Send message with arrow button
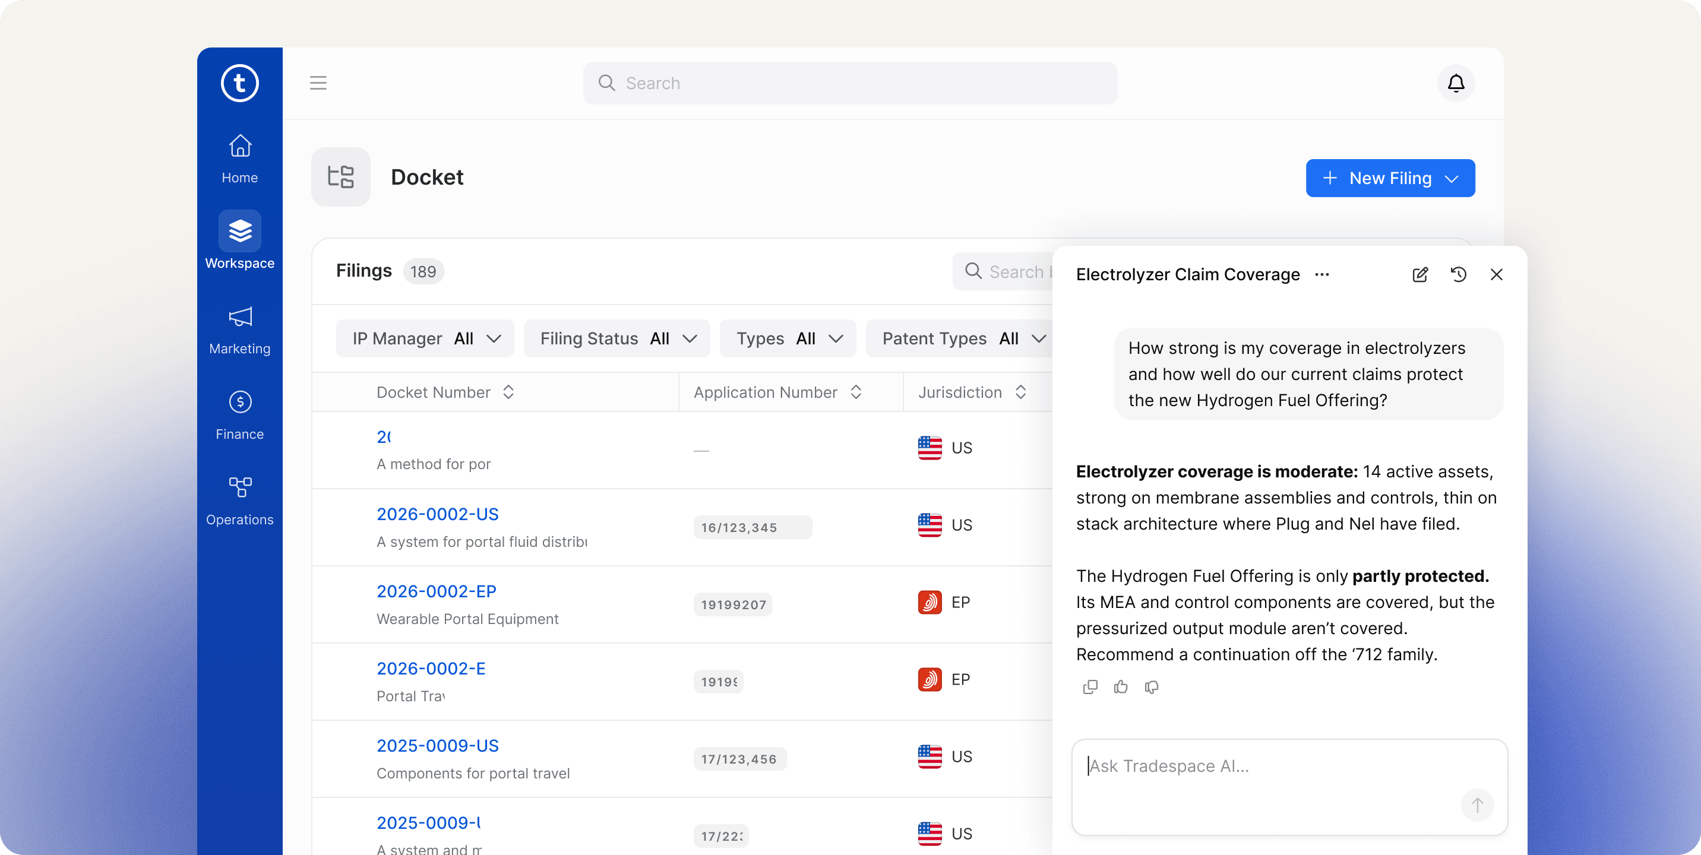Image resolution: width=1701 pixels, height=855 pixels. coord(1477,806)
